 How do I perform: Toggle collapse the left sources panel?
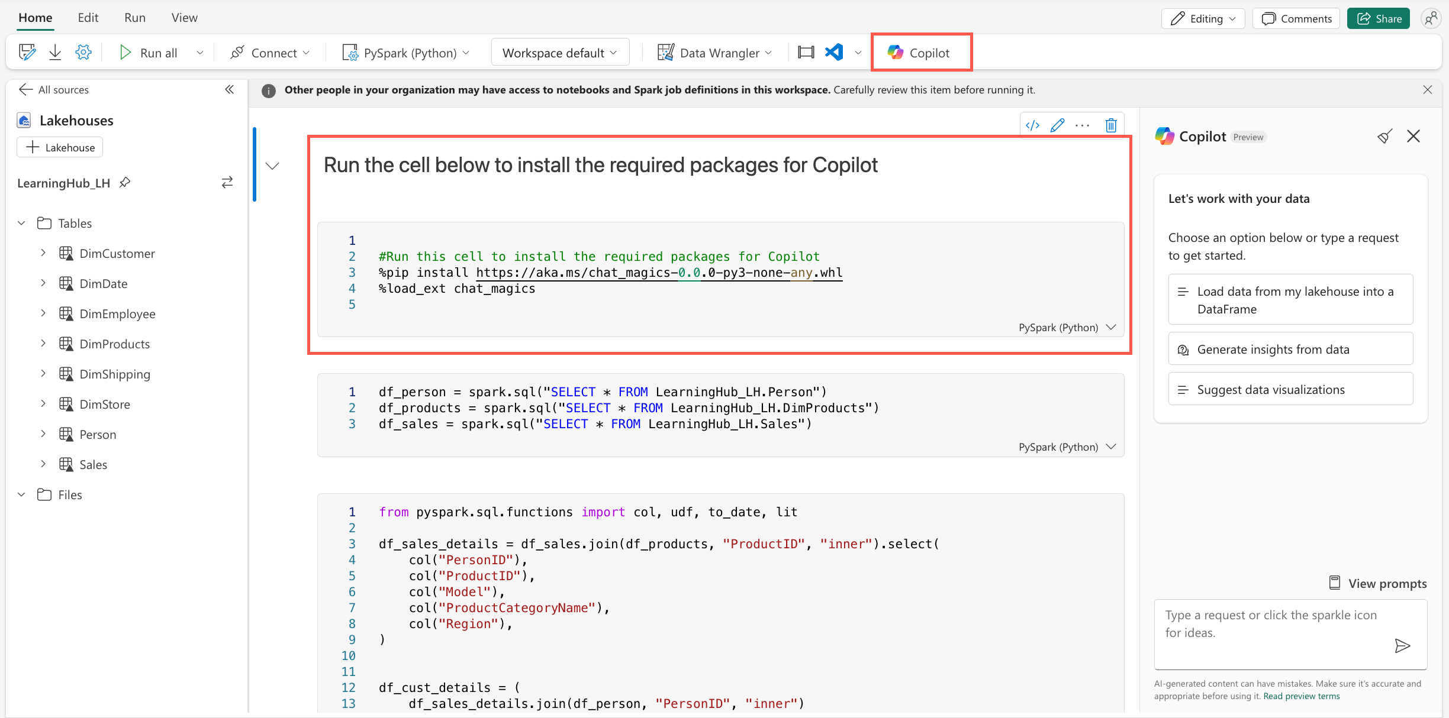[x=229, y=89]
